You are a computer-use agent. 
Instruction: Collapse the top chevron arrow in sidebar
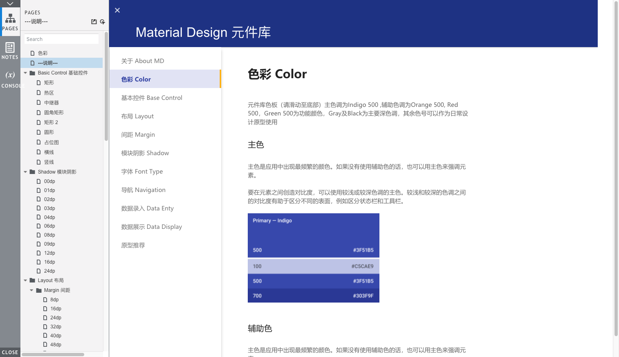coord(10,4)
